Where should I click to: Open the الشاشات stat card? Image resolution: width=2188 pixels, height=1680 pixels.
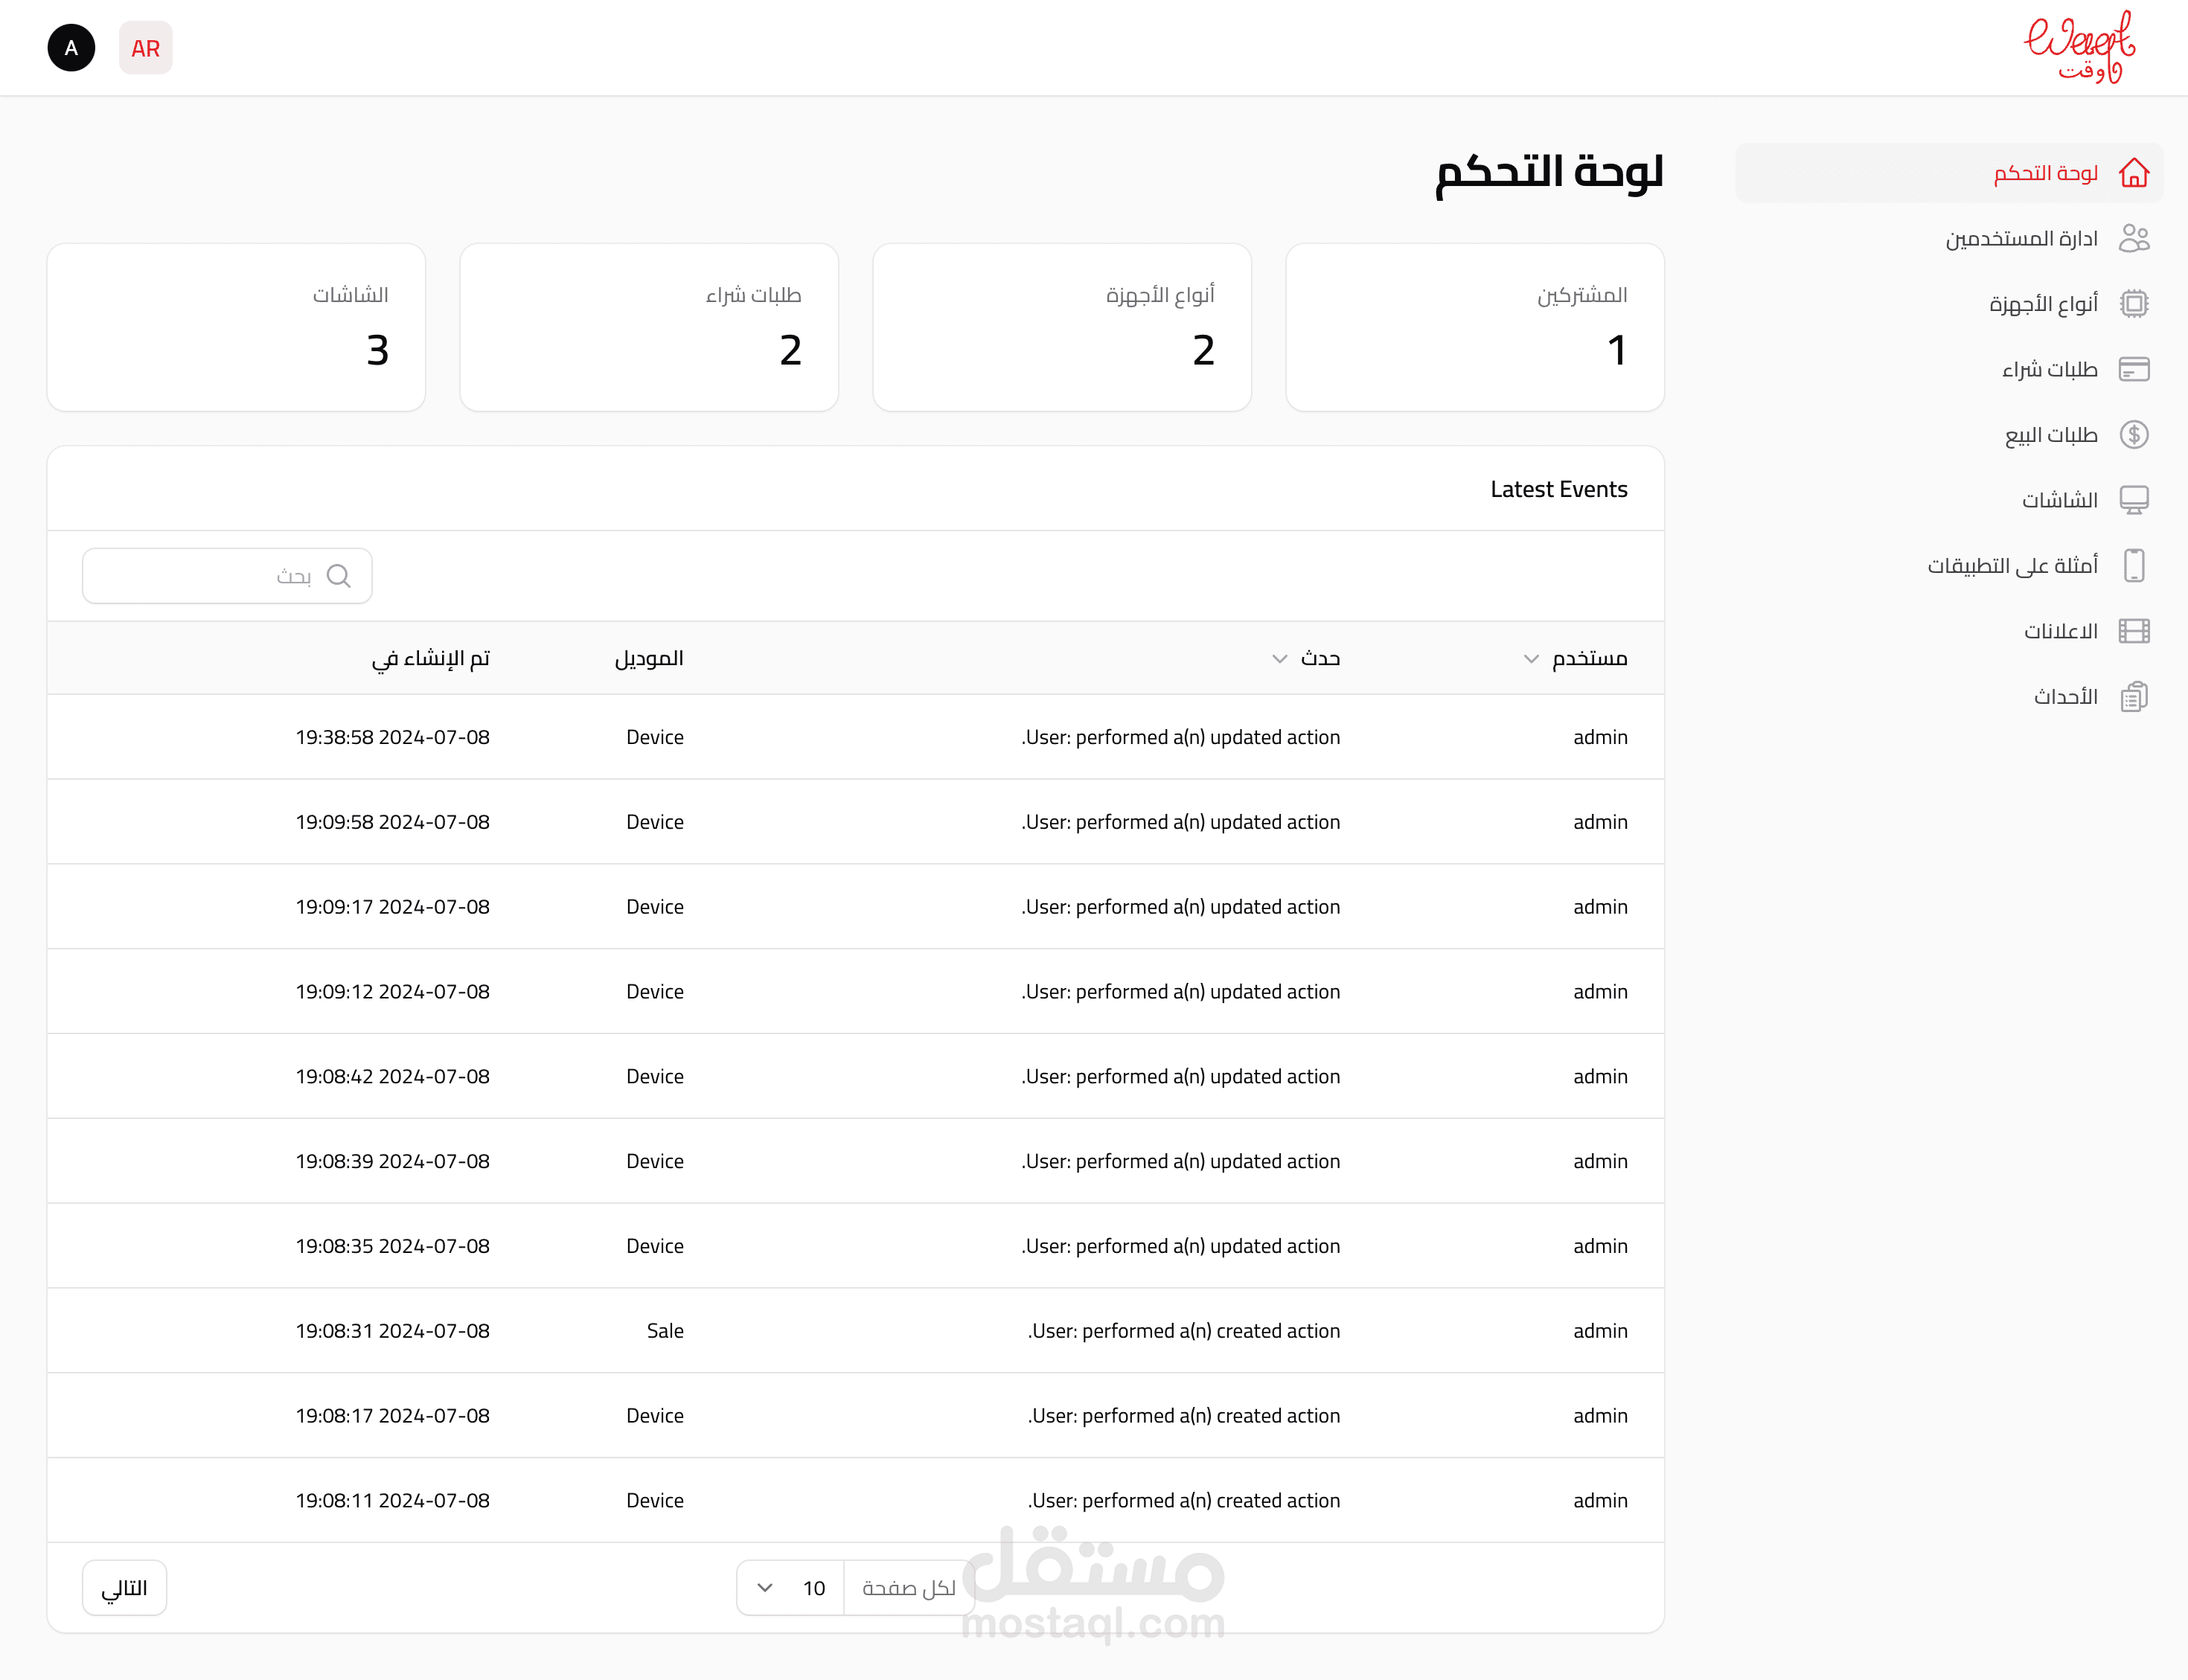coord(236,327)
